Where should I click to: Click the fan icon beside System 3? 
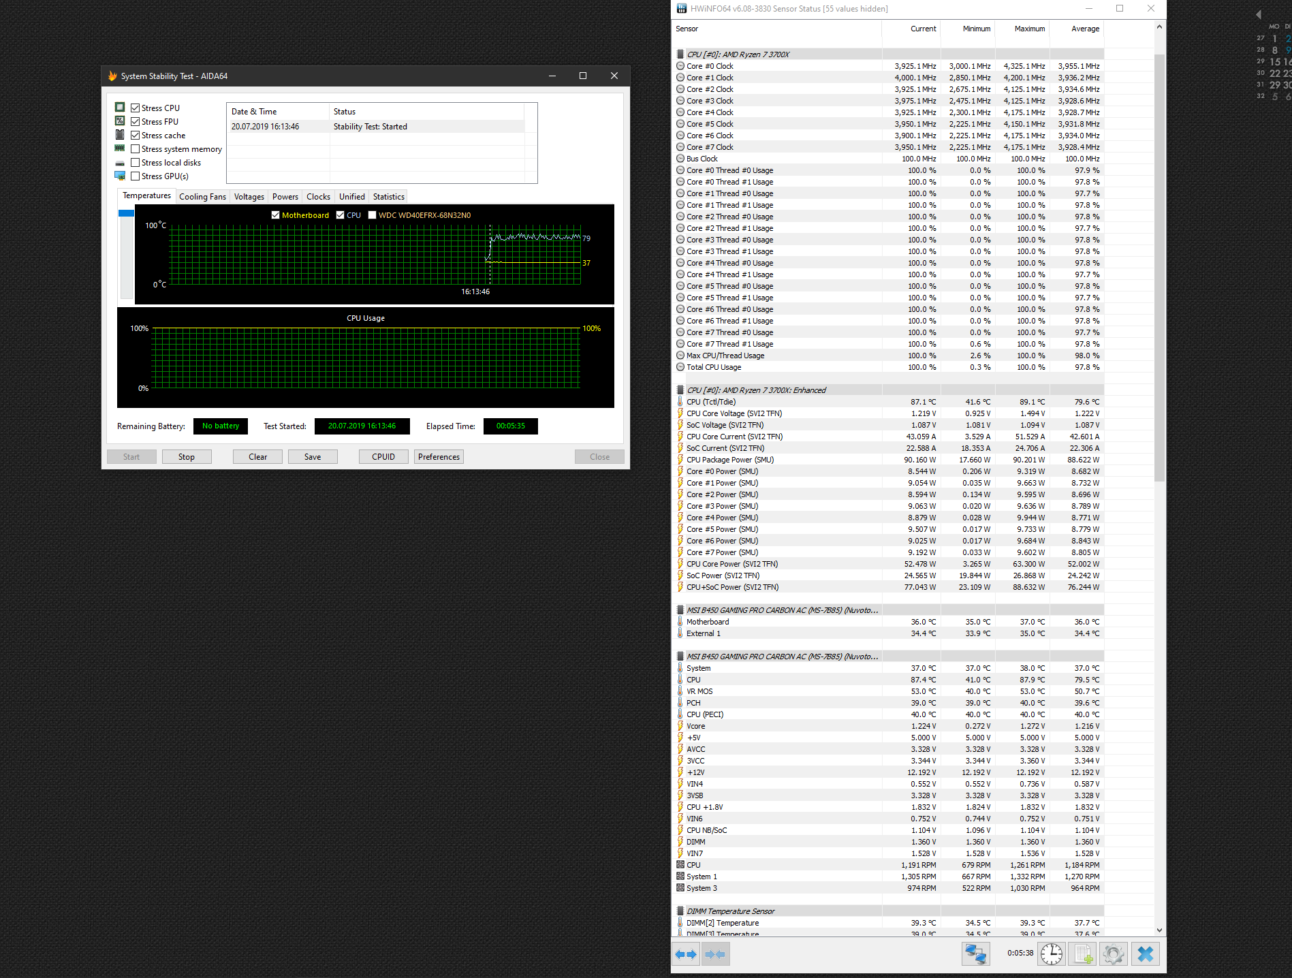(x=680, y=888)
